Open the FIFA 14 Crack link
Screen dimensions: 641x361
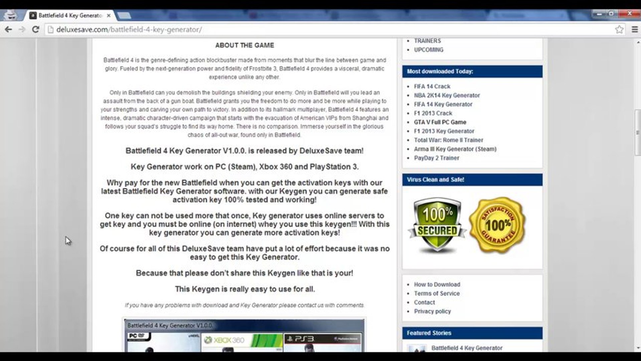pos(432,86)
